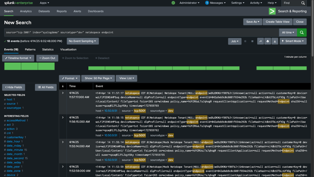Click the Find magnifier icon in the top bar
The height and width of the screenshot is (177, 314).
(303, 3)
